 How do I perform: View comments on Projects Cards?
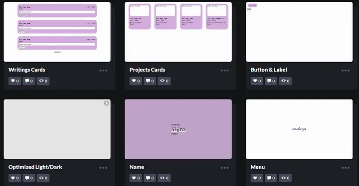150,81
